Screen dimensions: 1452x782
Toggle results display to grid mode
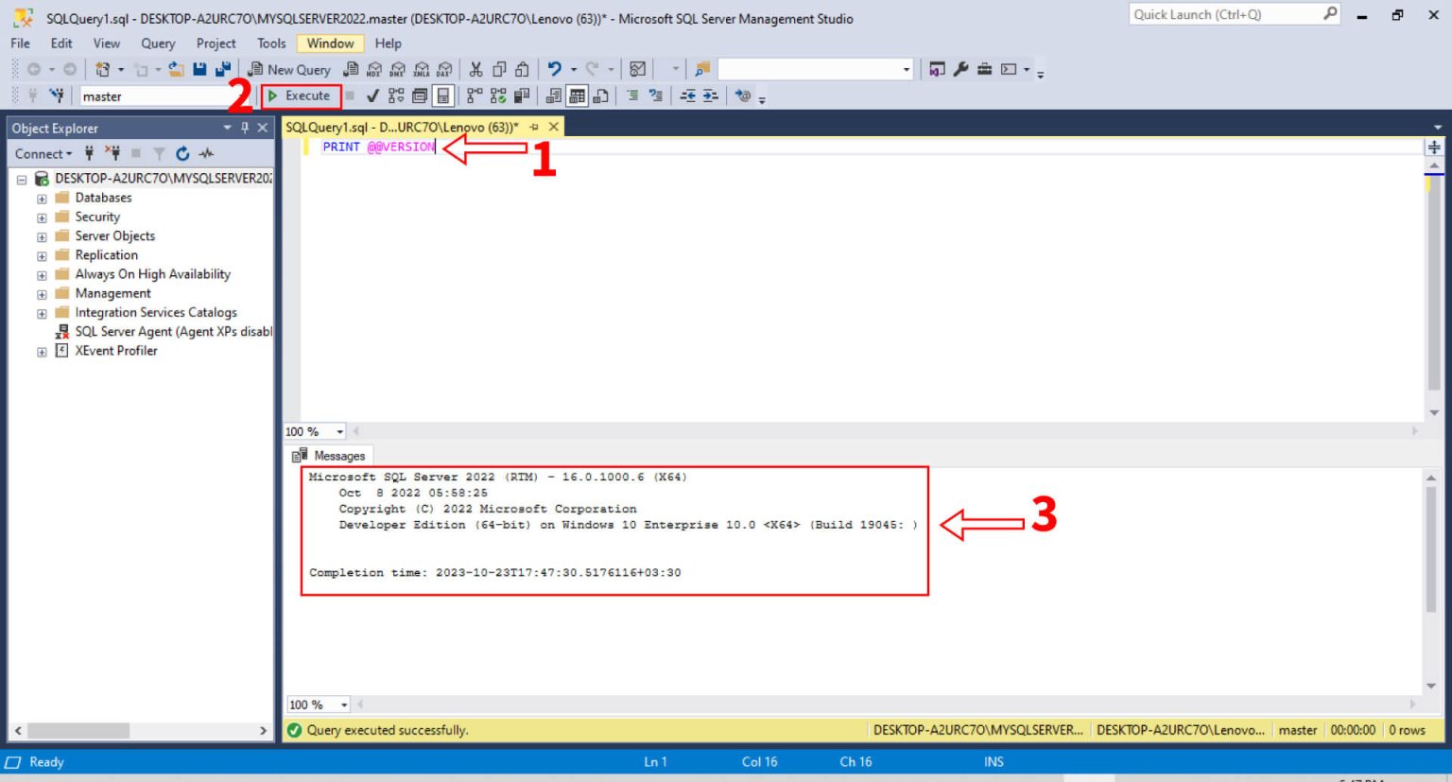579,95
